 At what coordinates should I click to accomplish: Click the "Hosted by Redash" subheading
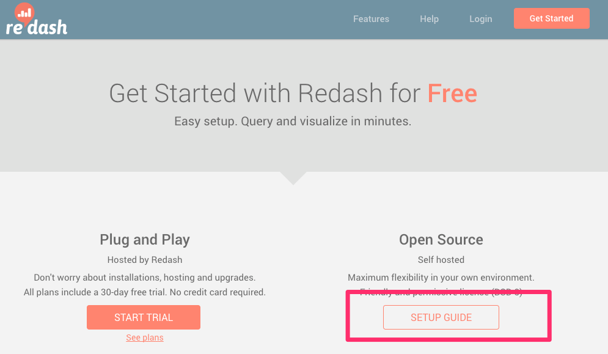(145, 260)
